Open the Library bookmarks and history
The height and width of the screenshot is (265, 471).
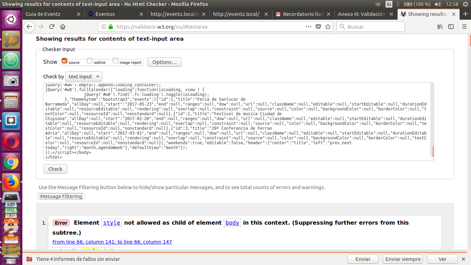click(x=440, y=27)
